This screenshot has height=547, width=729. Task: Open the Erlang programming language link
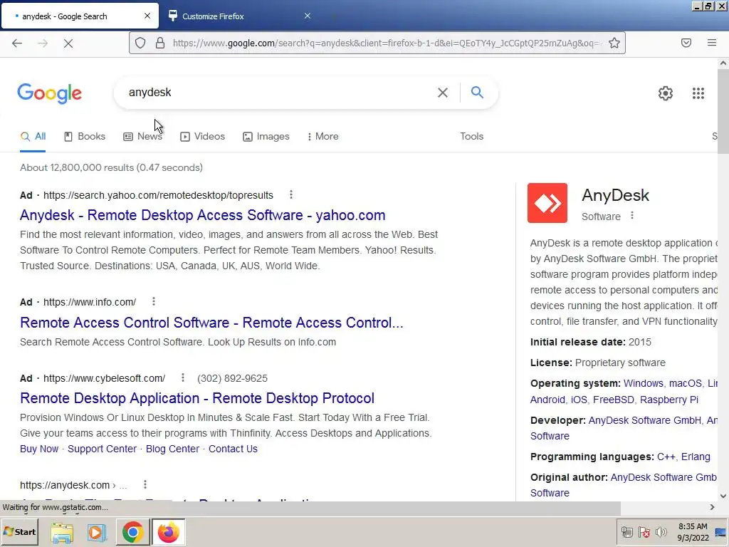click(696, 457)
